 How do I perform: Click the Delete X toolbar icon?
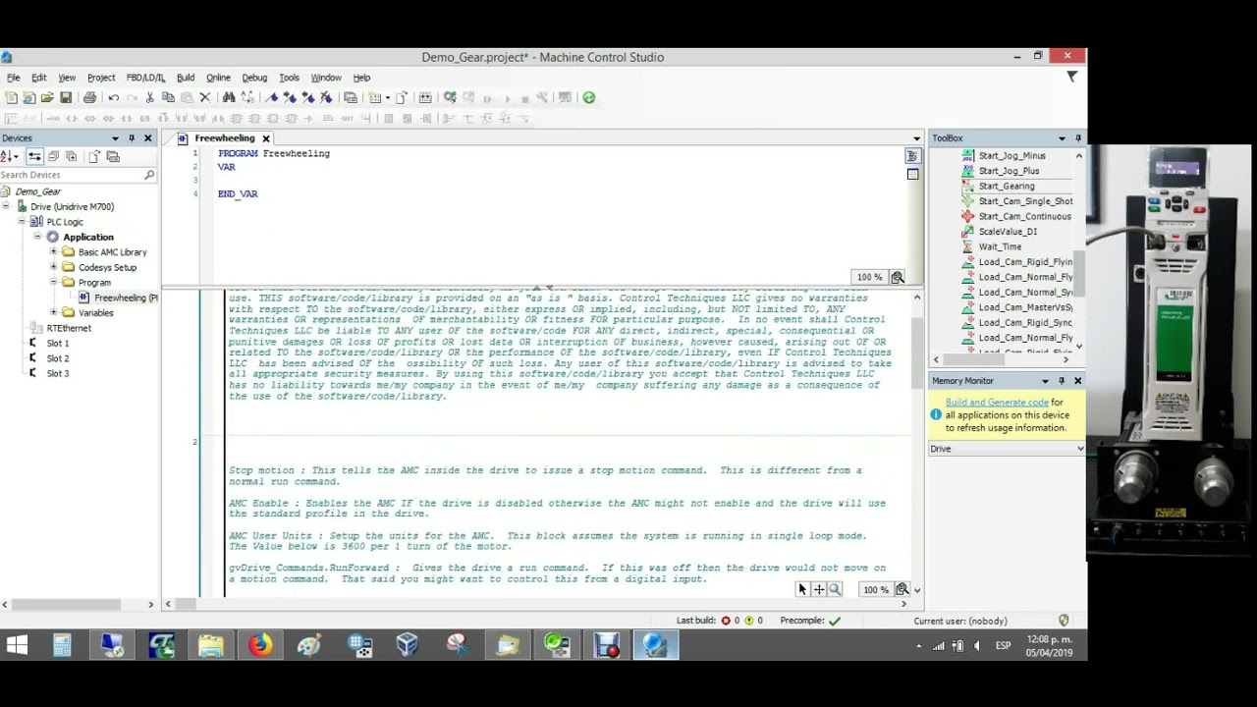(x=205, y=97)
